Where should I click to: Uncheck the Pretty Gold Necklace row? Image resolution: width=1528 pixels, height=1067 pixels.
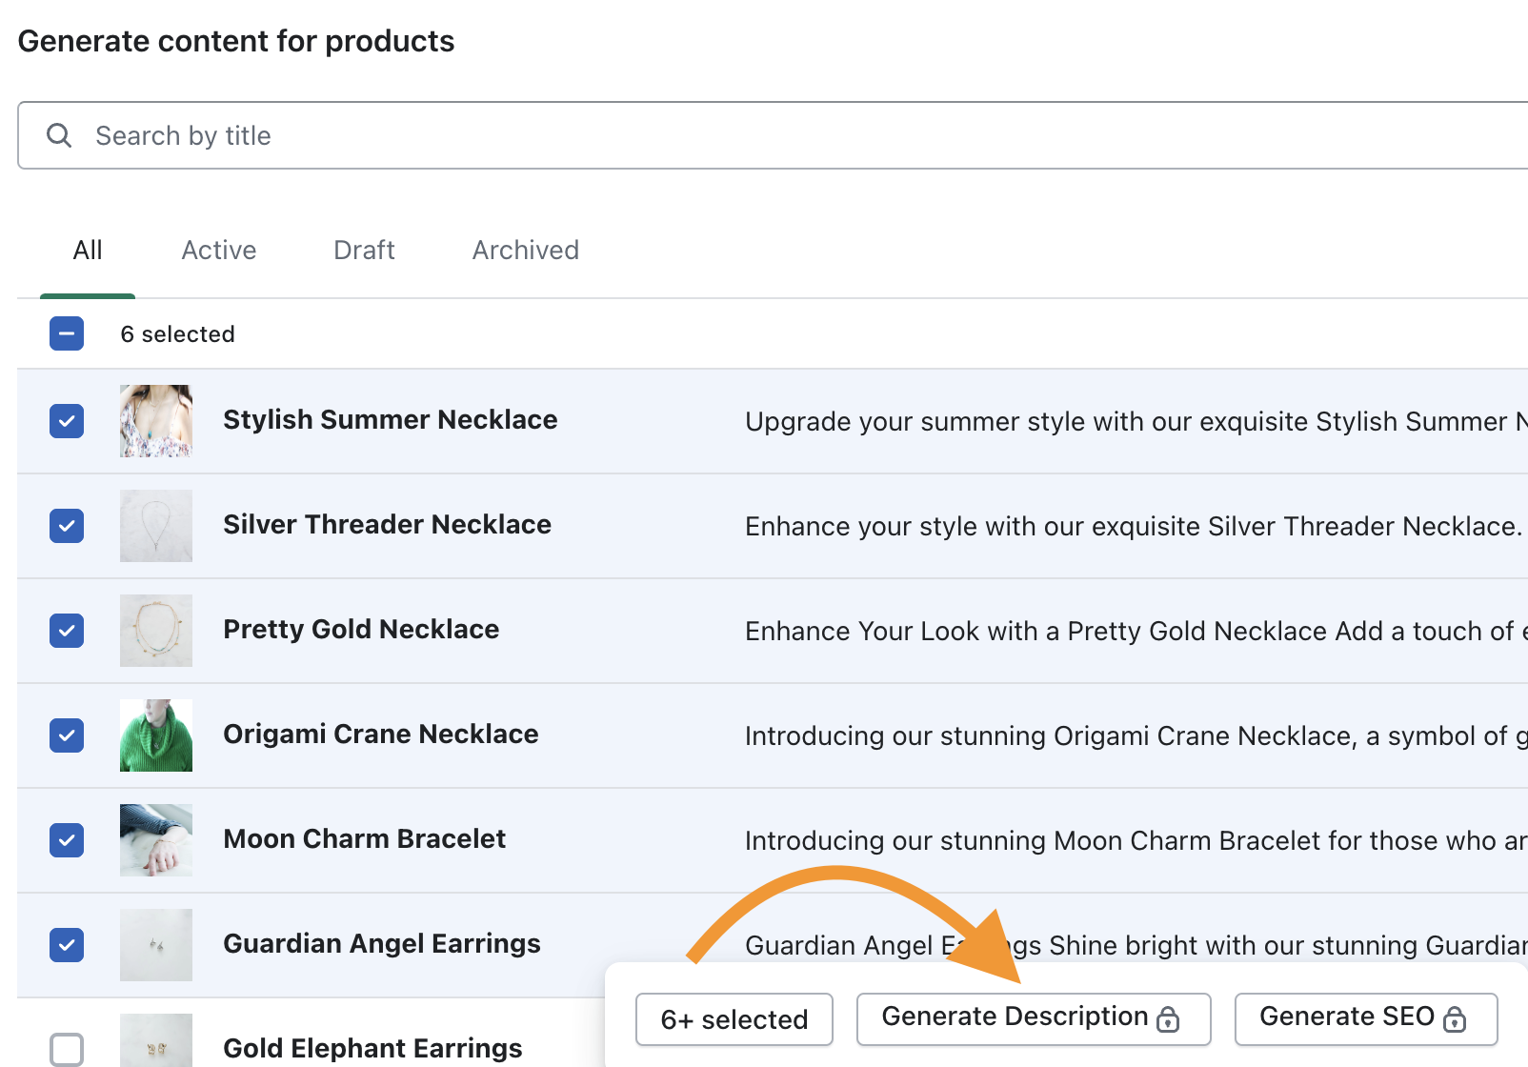point(67,630)
